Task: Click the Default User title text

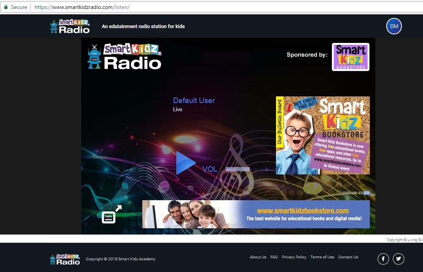Action: [194, 100]
